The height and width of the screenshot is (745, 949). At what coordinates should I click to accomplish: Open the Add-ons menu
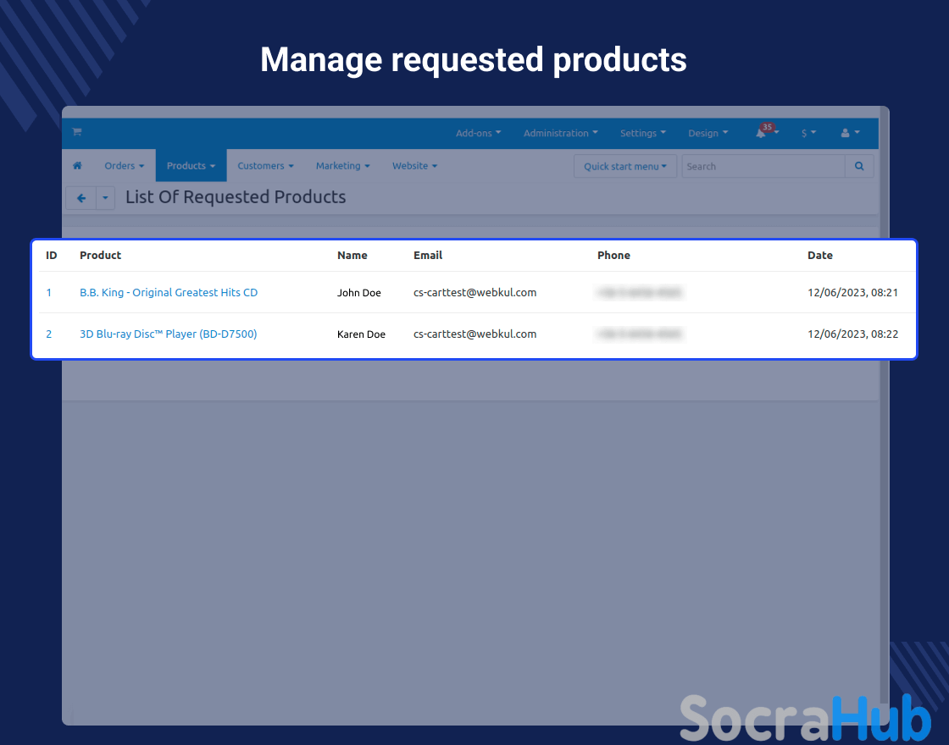point(478,133)
